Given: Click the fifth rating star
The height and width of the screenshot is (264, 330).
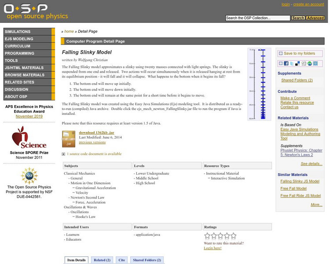Looking at the screenshot, I should (x=233, y=235).
